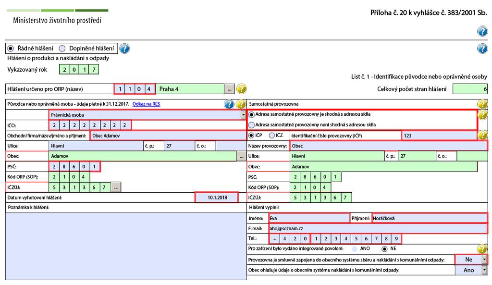Screen dimensions: 492x285
Task: Select the Doplněné hlášení radio button
Action: click(x=62, y=49)
